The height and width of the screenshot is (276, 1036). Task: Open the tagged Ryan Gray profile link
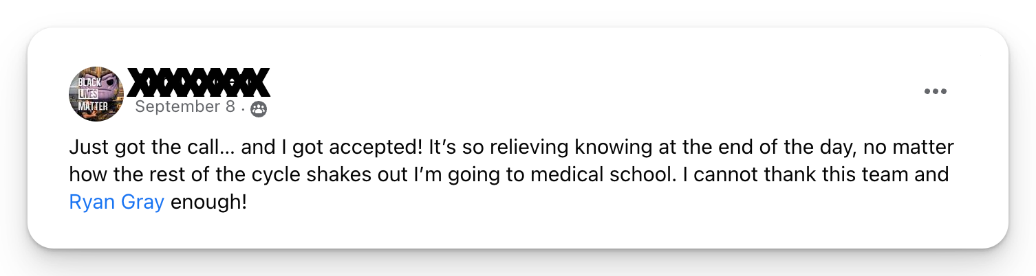pyautogui.click(x=116, y=203)
